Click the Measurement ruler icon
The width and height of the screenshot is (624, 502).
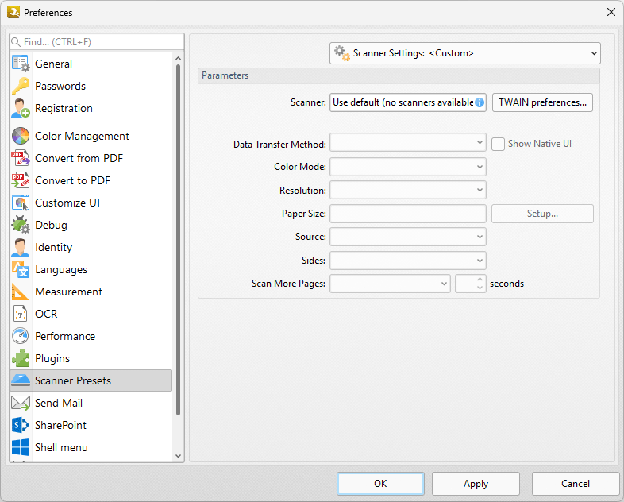point(21,292)
